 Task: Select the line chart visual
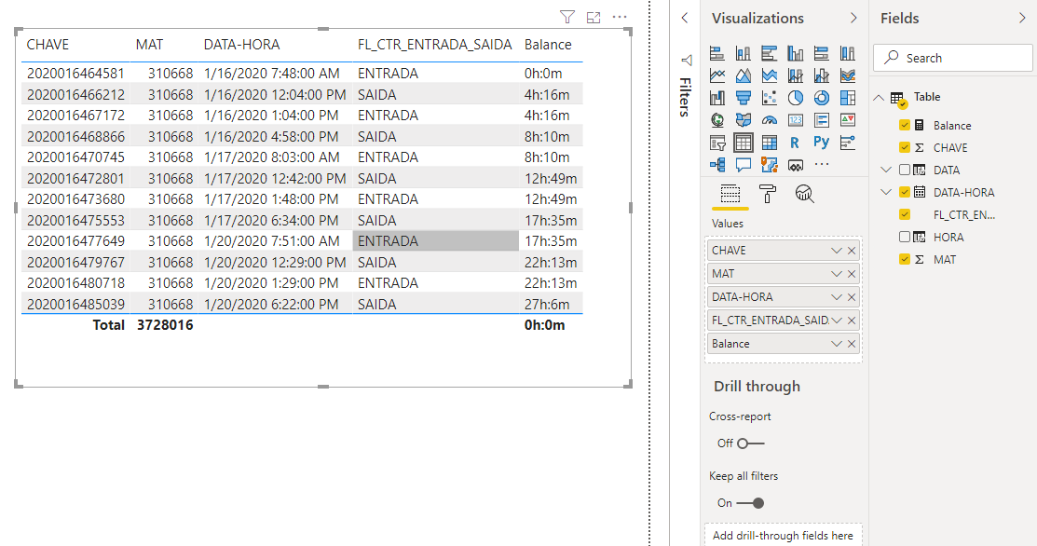coord(716,75)
